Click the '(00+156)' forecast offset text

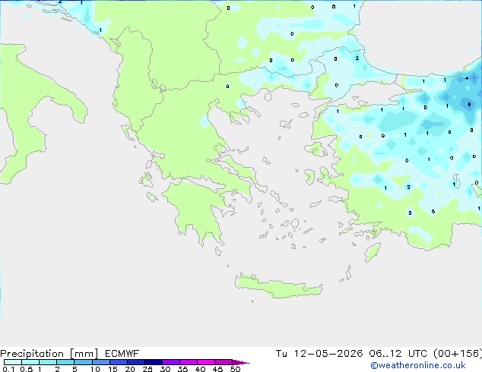[x=458, y=354]
